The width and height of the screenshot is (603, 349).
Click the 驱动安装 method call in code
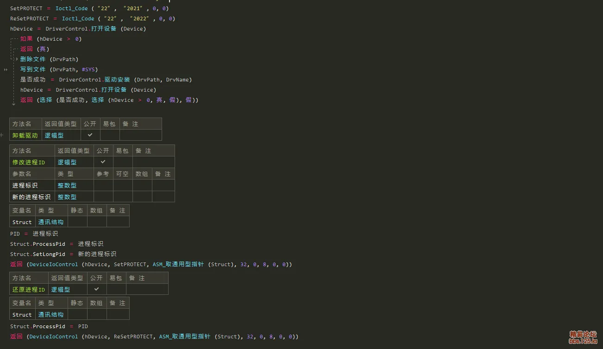click(117, 80)
